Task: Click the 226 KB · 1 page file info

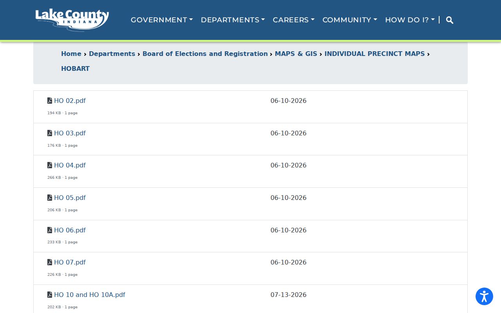Action: click(x=63, y=275)
